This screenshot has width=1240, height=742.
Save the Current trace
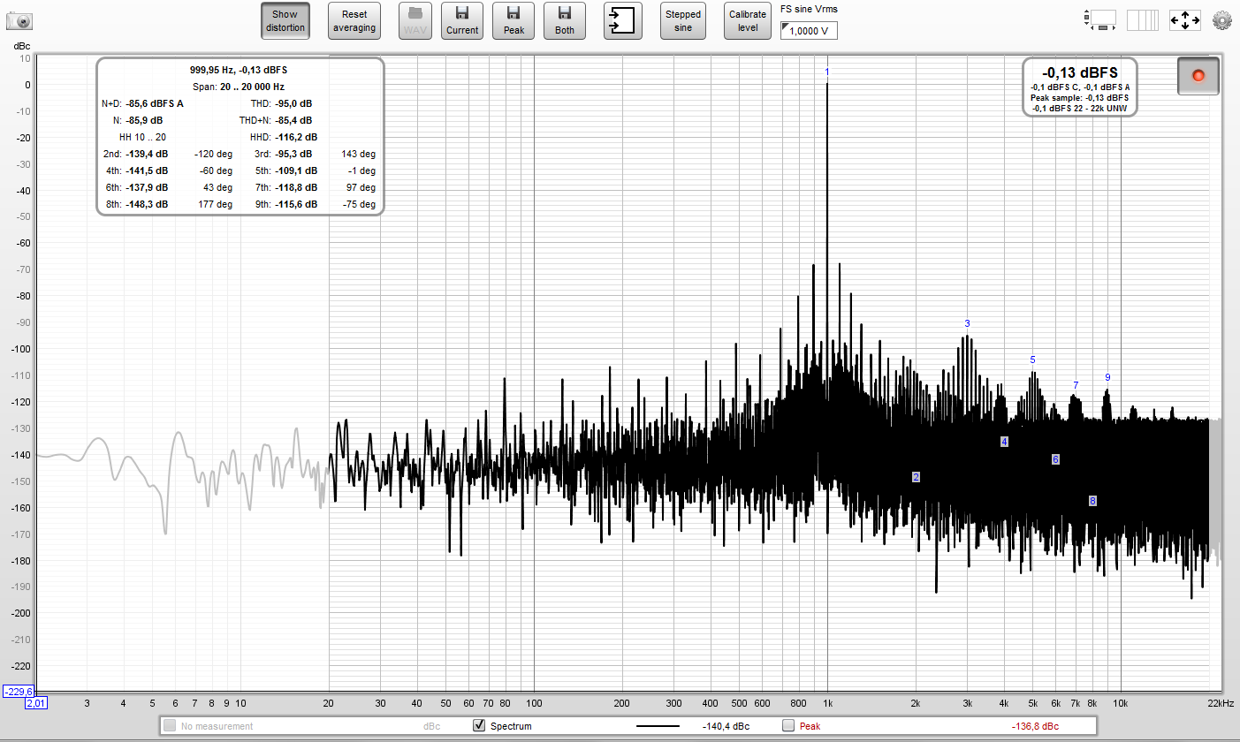coord(462,21)
